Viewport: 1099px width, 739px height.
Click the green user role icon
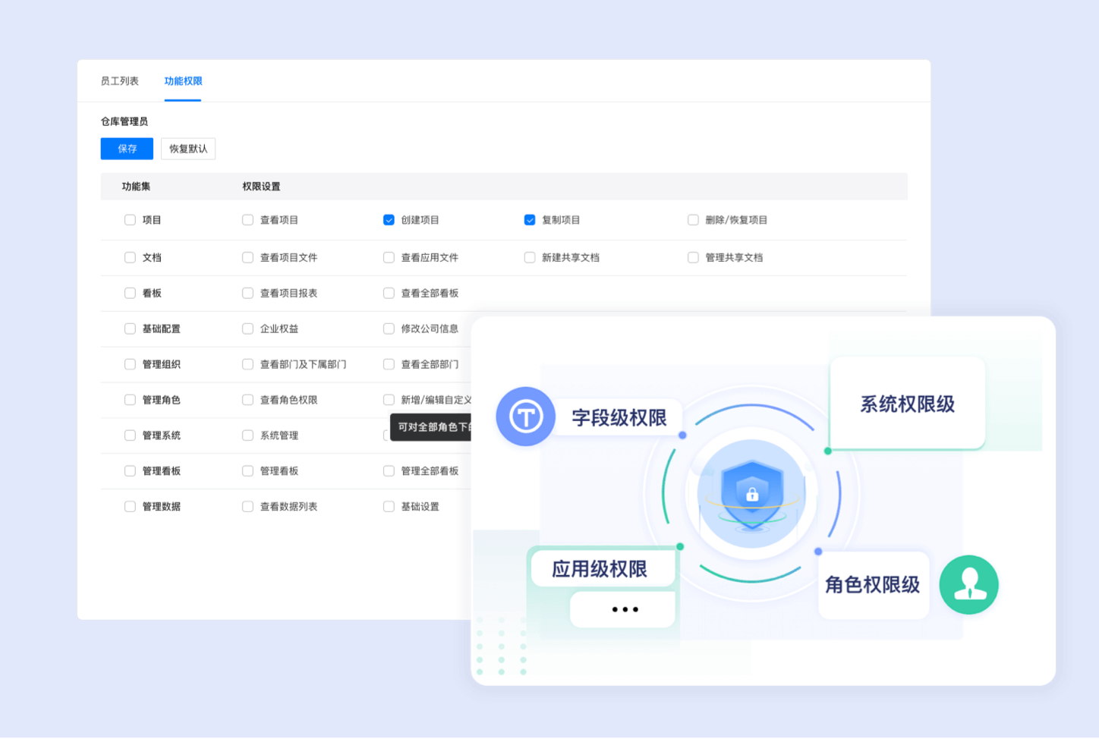(x=968, y=585)
